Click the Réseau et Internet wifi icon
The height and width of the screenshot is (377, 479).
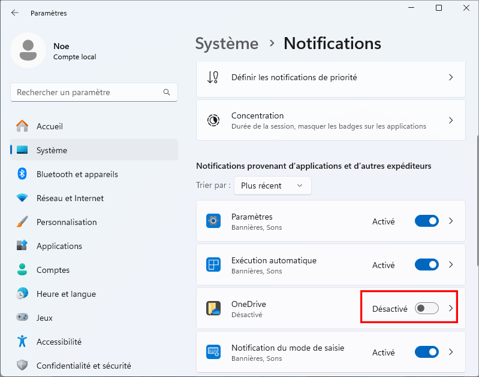pos(22,198)
